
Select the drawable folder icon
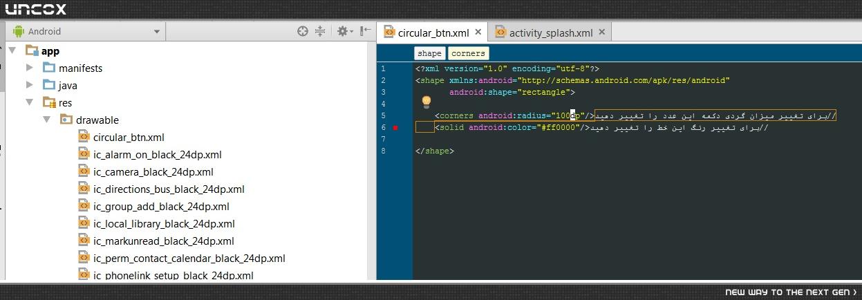[66, 120]
